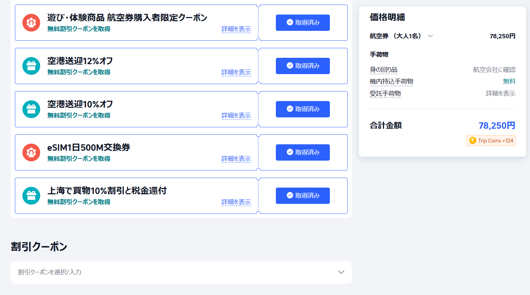This screenshot has height=295, width=530.
Task: Click the red coupon icon on 遊び・体験商品 coupon
Action: [31, 22]
